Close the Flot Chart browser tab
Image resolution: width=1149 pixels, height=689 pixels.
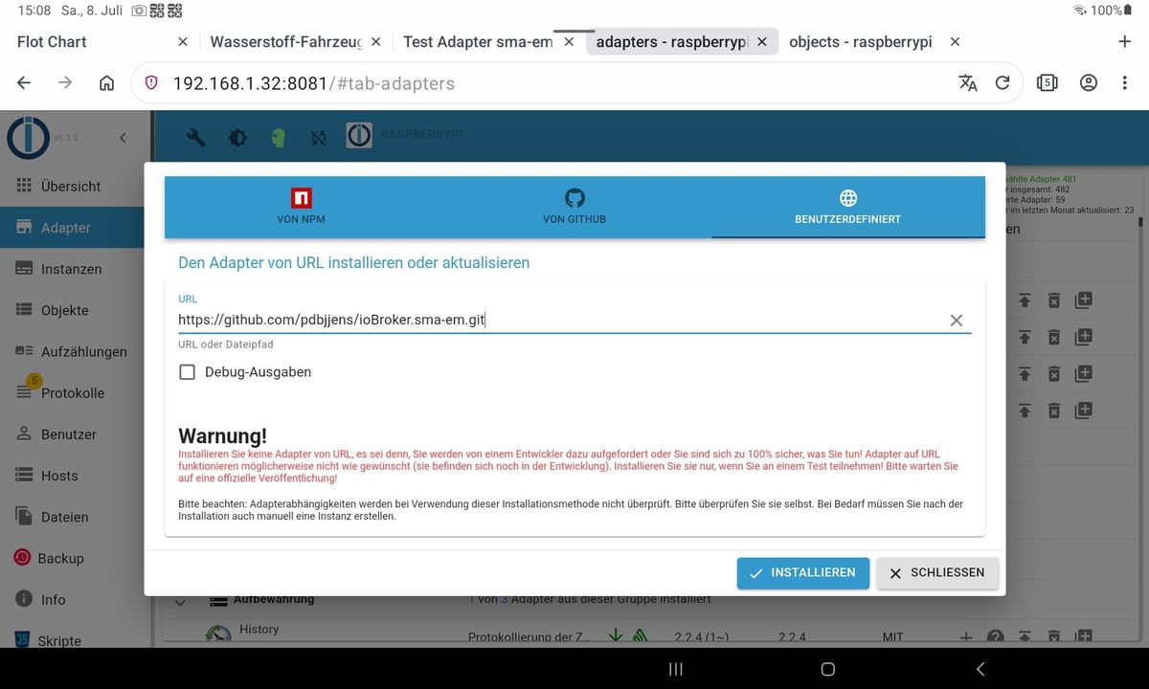pyautogui.click(x=184, y=42)
